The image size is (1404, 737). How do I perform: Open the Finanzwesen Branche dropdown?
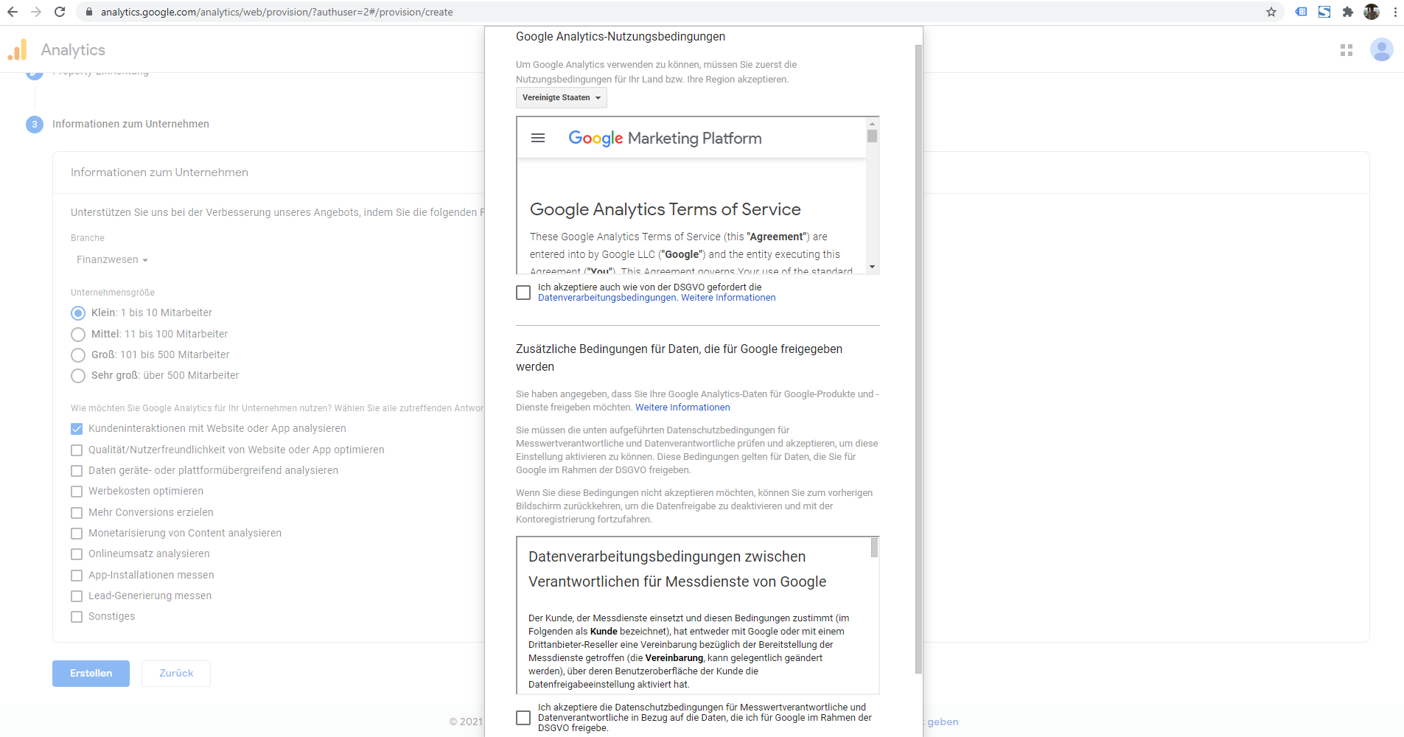pos(112,260)
